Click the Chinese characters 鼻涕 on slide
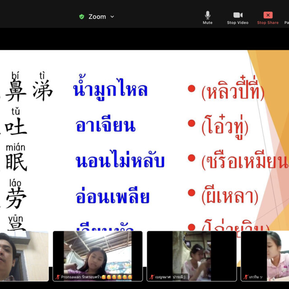289x289 pixels. (29, 91)
